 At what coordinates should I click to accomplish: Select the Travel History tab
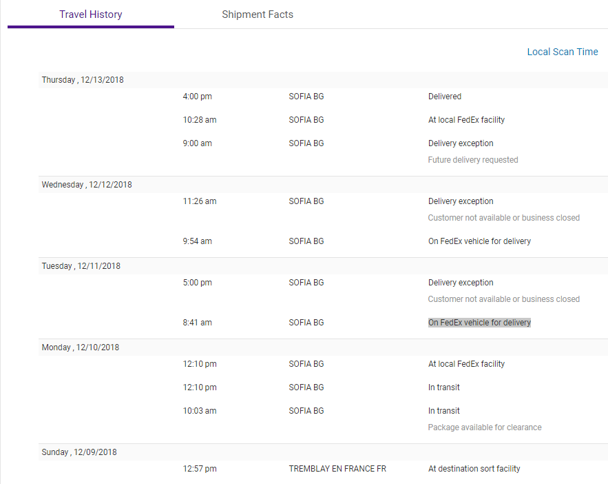coord(91,14)
